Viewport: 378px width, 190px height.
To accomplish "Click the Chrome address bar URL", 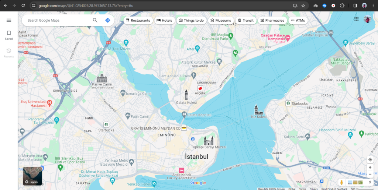I will pos(86,6).
